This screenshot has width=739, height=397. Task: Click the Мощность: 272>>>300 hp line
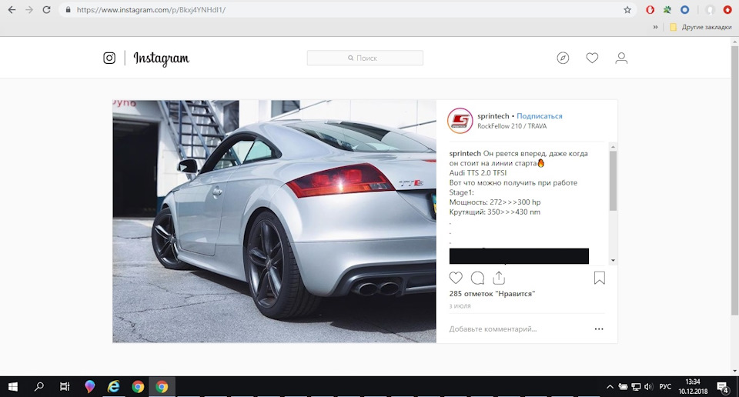coord(495,202)
